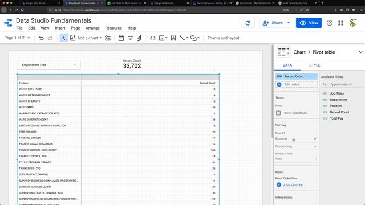
Task: Click the plus icon beside Add metric
Action: pyautogui.click(x=279, y=84)
